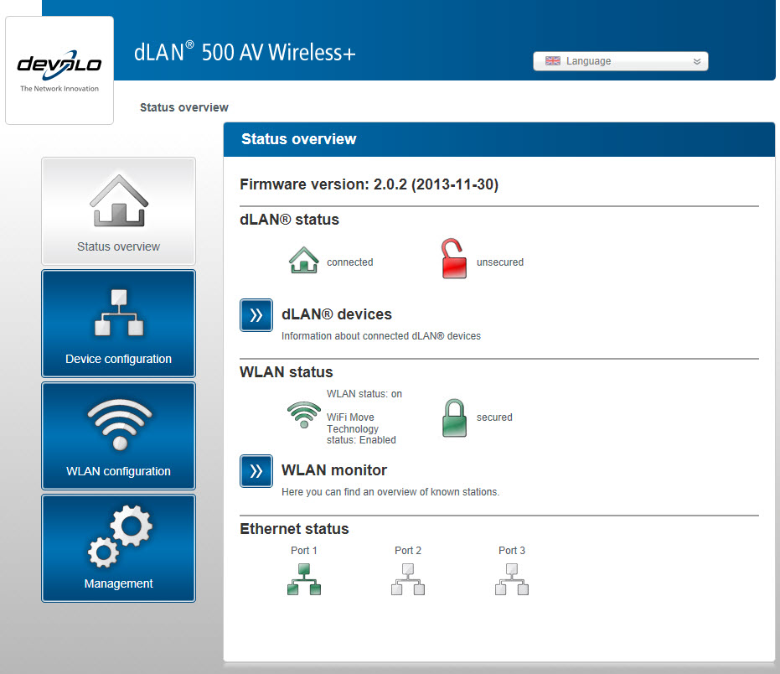Click the blue 'Status overview' panel header

tap(499, 139)
